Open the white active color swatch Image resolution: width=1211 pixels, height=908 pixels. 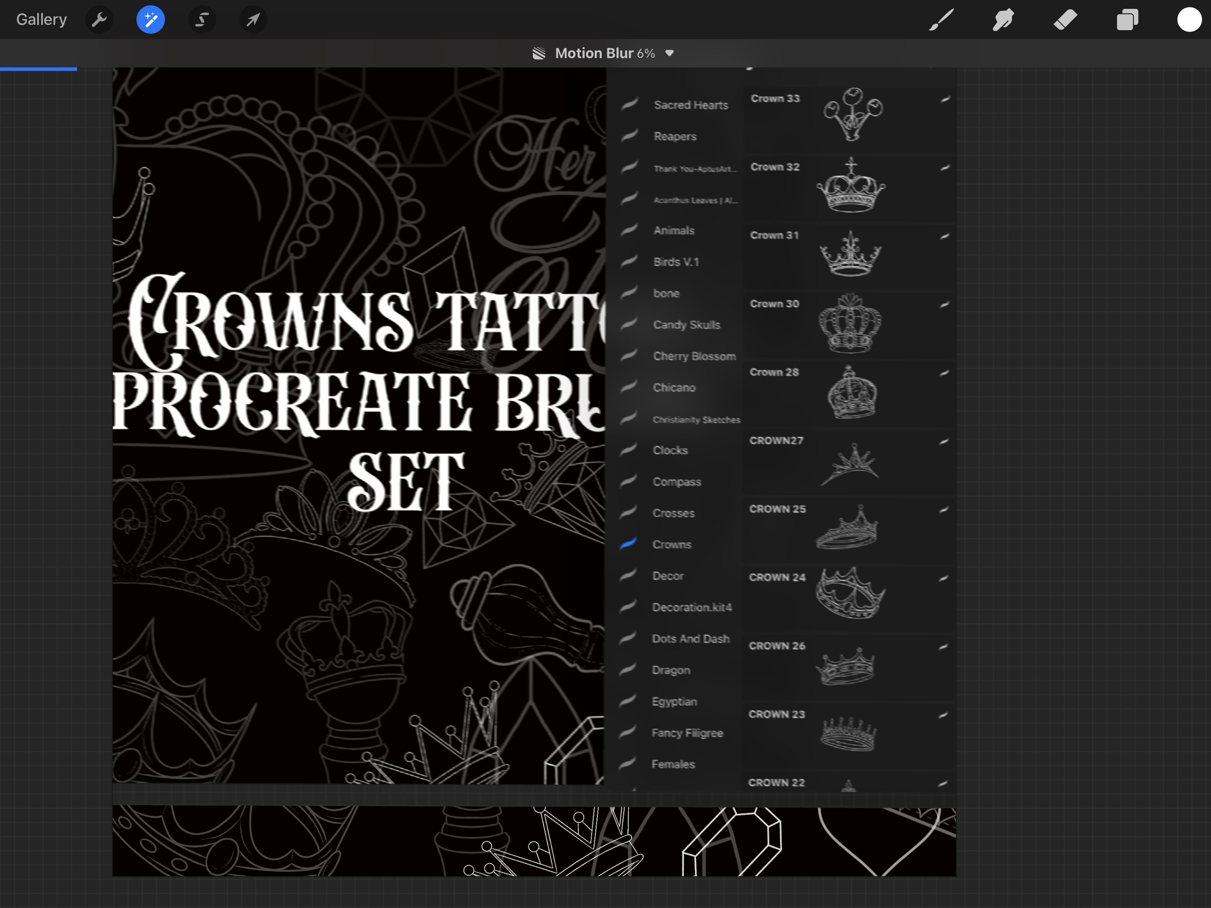[x=1189, y=20]
